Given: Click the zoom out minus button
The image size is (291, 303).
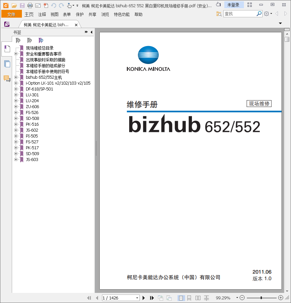Looking at the screenshot, I should pyautogui.click(x=242, y=298).
